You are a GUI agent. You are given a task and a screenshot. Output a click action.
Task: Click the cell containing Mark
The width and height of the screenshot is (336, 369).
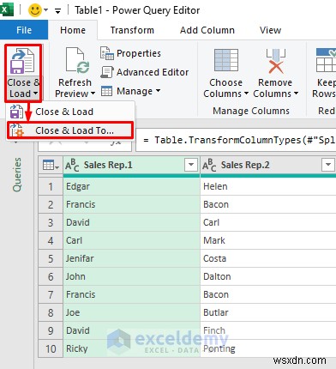[268, 240]
